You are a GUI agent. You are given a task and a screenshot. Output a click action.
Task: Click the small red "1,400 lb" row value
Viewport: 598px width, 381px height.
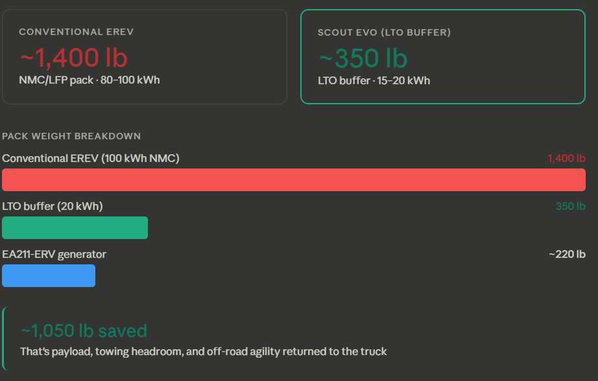(566, 158)
